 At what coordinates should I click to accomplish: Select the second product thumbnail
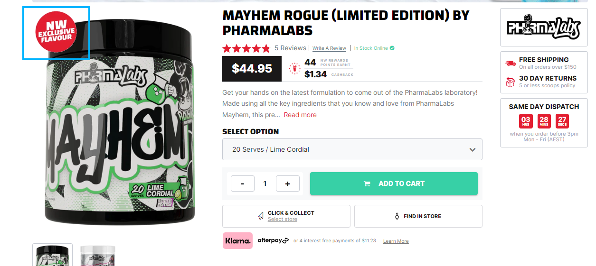click(98, 256)
